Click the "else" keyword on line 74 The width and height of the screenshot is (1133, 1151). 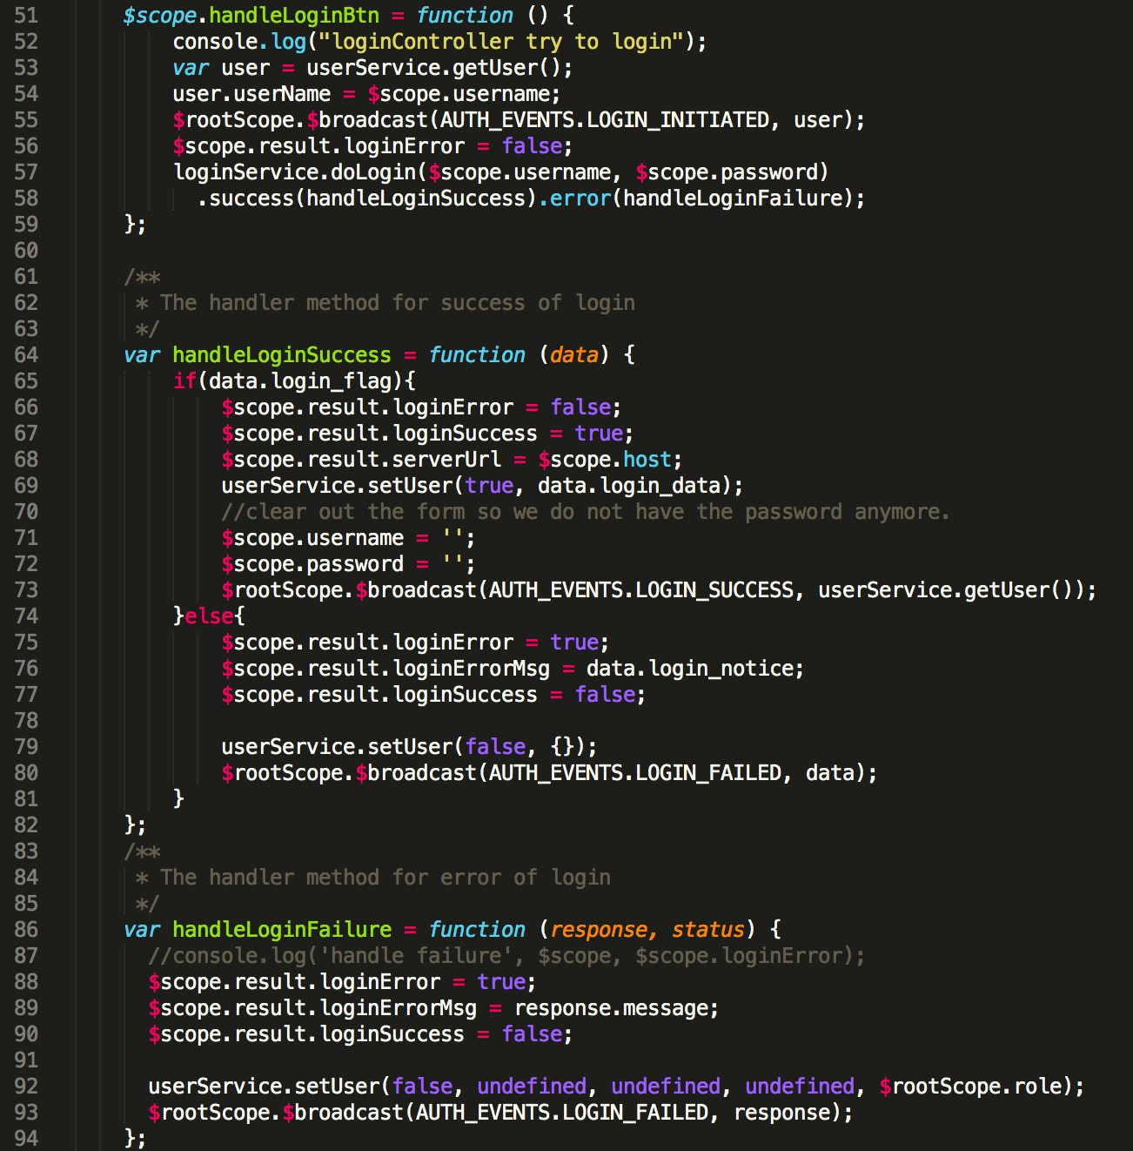pyautogui.click(x=209, y=616)
